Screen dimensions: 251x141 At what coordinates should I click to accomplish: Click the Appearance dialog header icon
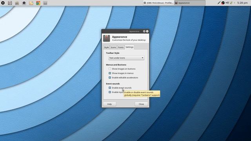pyautogui.click(x=106, y=38)
